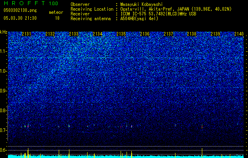Click the Receiver field label
Viewport: 248px width, 158px height.
point(80,14)
